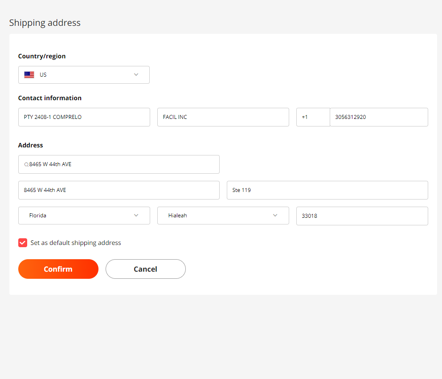Click the US flag icon

point(29,75)
